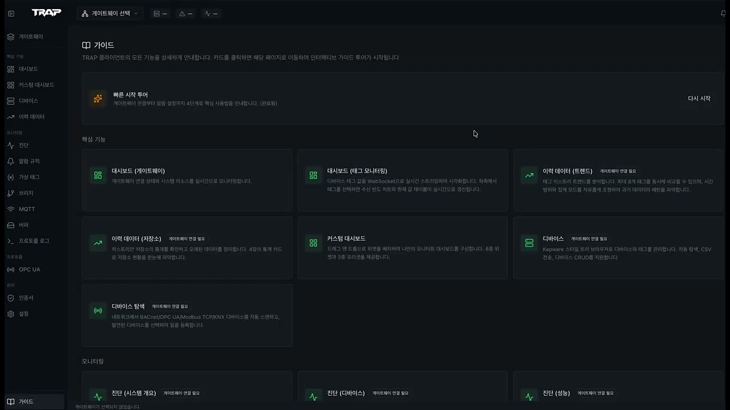The height and width of the screenshot is (410, 730).
Task: Click the activity pulse indicator in the top bar
Action: [210, 13]
